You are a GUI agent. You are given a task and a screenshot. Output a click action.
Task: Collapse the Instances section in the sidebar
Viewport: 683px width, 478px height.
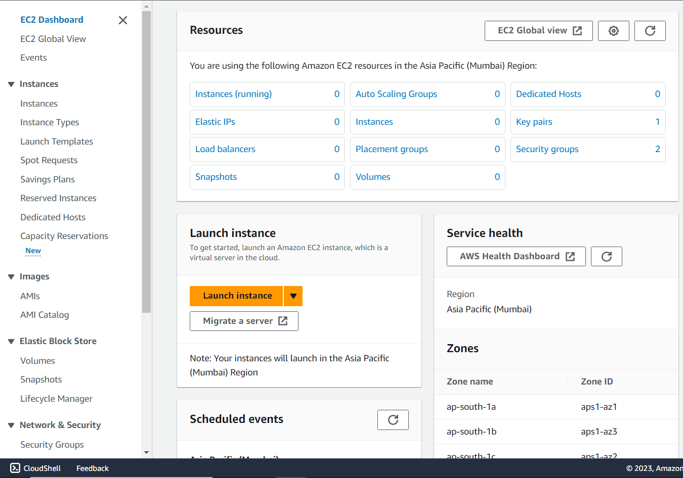11,84
